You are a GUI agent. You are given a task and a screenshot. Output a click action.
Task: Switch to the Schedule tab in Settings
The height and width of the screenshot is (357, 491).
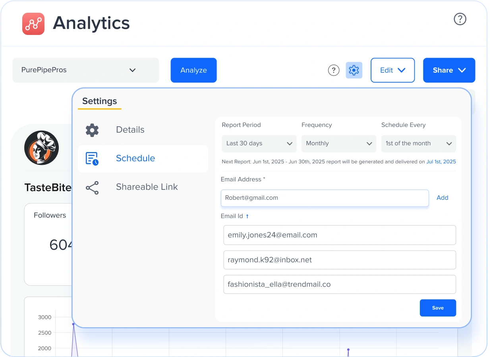135,158
